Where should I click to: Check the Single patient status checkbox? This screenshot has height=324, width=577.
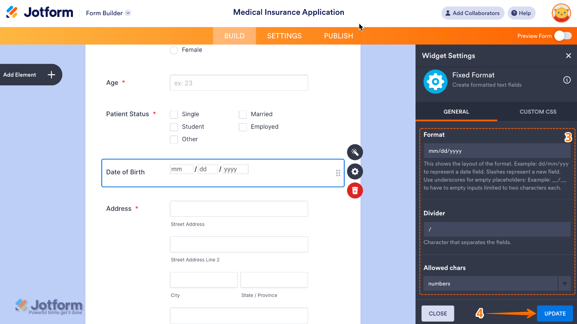click(174, 114)
